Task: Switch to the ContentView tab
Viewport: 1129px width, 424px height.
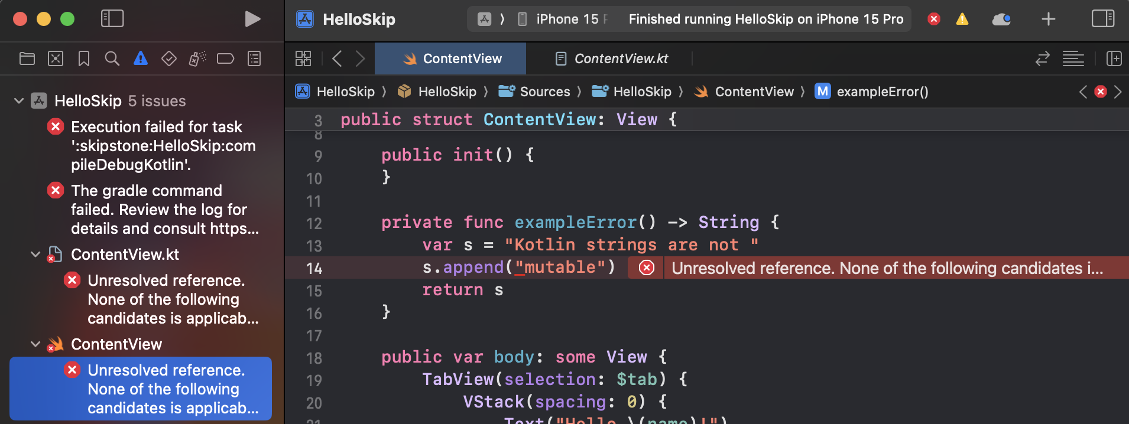Action: tap(450, 58)
